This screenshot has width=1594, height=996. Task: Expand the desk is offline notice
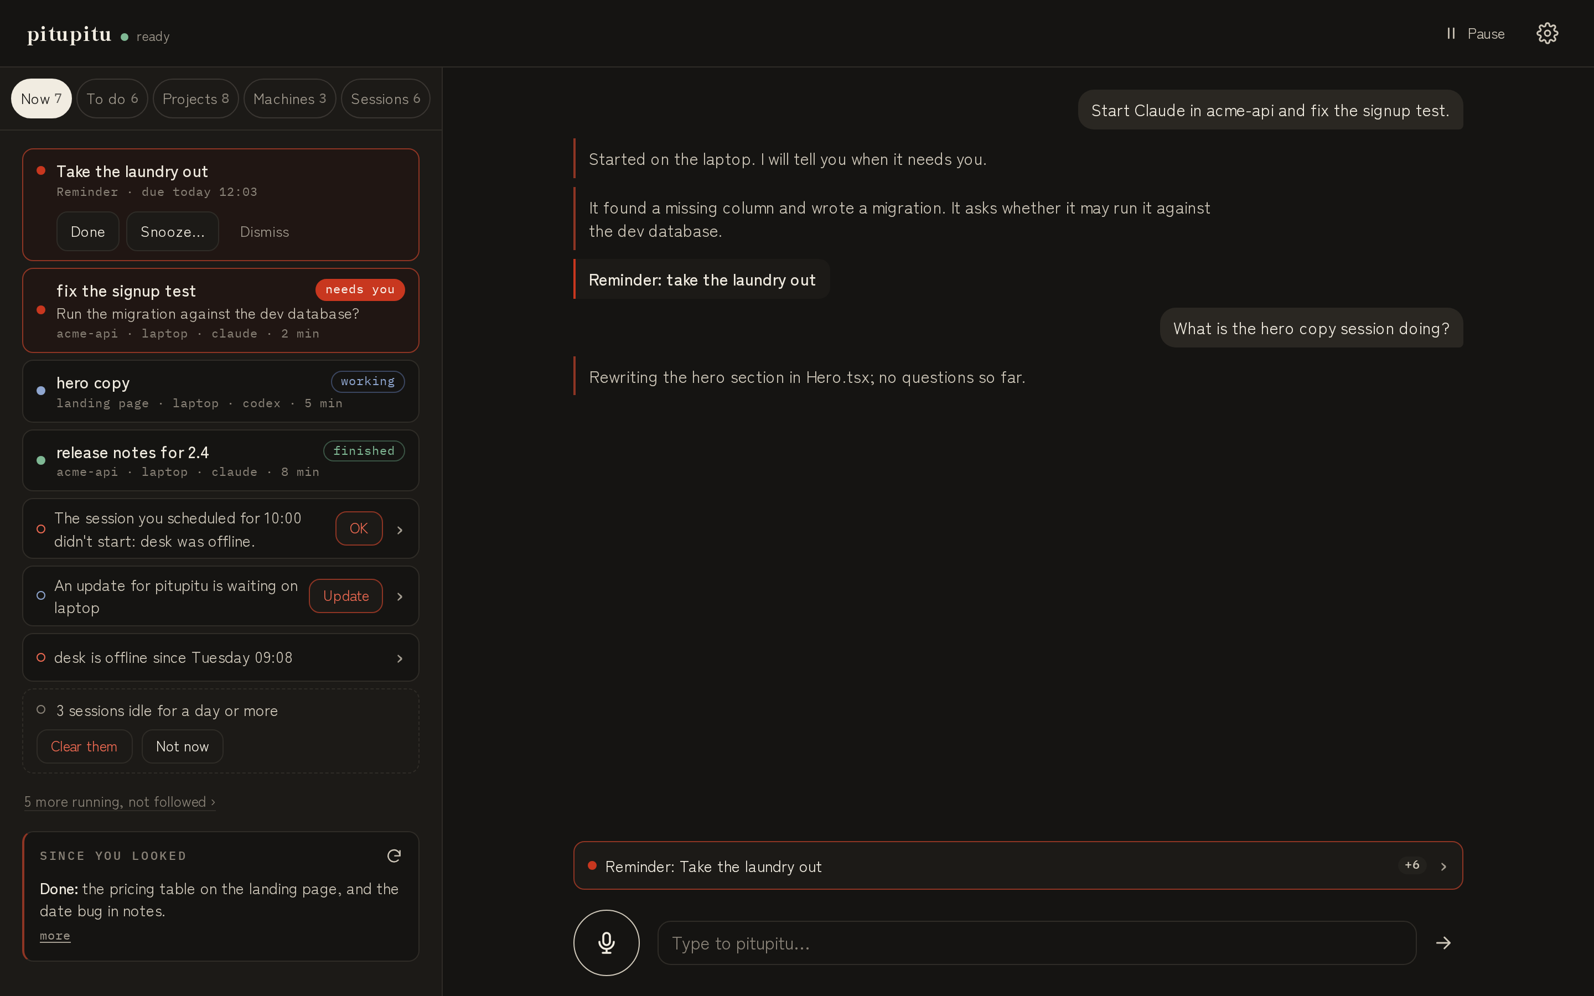pyautogui.click(x=221, y=657)
